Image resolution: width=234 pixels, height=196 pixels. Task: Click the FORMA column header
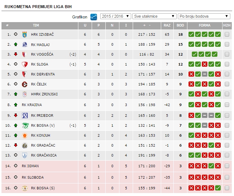pyautogui.click(x=204, y=25)
